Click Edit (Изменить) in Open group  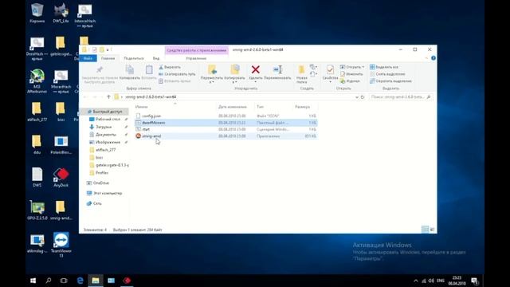351,74
